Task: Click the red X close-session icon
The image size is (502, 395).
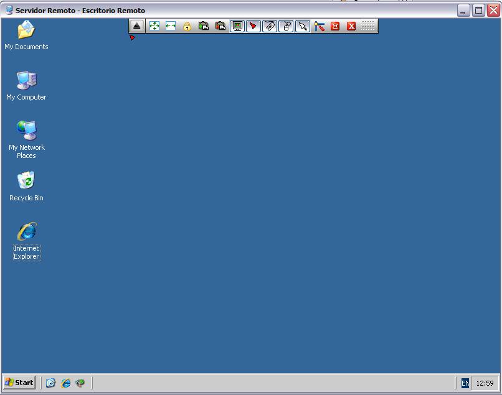Action: 351,26
